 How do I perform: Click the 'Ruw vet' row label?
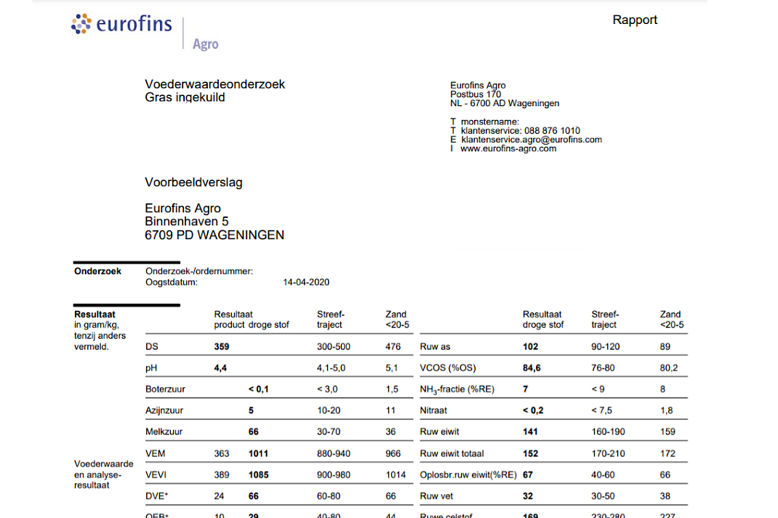[436, 496]
